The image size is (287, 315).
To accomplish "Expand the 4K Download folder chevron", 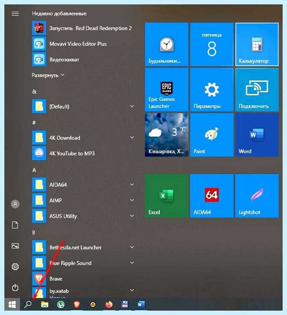I will [x=132, y=138].
